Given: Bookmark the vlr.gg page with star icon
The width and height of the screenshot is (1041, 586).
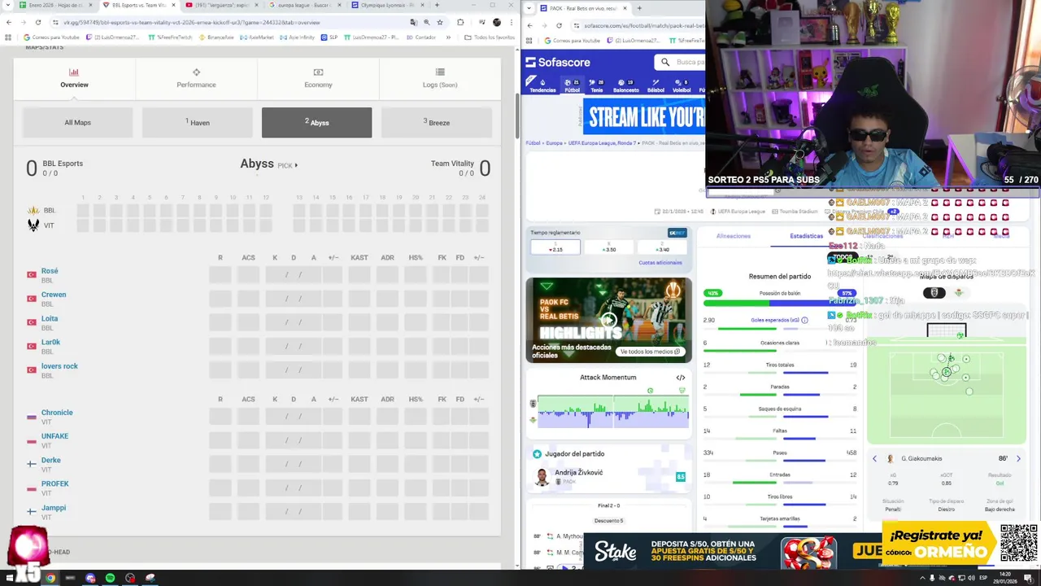Looking at the screenshot, I should tap(439, 23).
